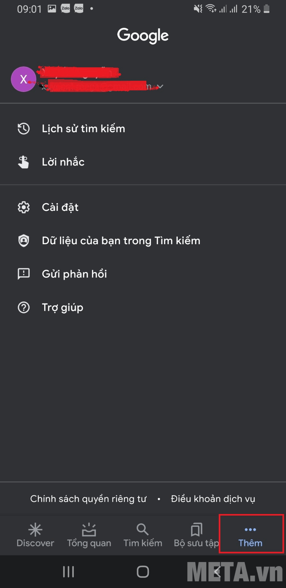This screenshot has width=286, height=588.
Task: Tap the send feedback icon
Action: [23, 274]
